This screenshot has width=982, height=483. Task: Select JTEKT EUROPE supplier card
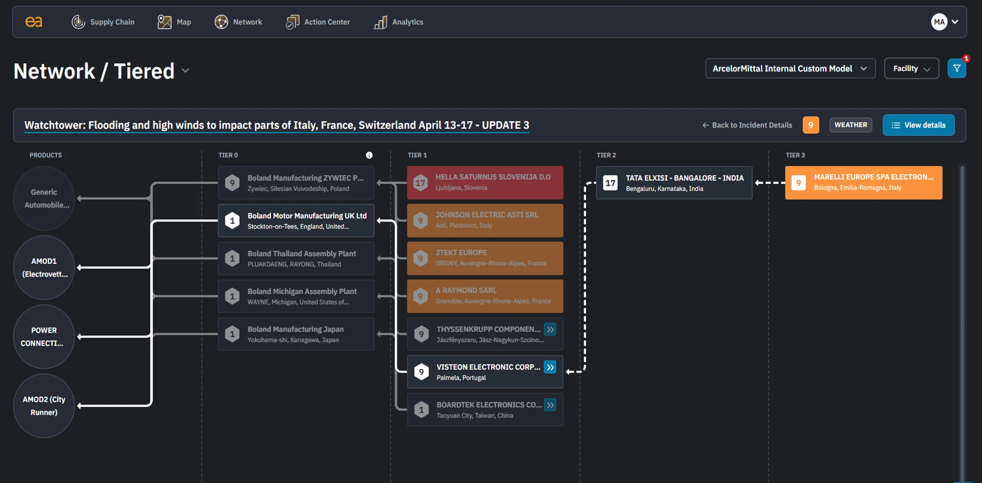[x=485, y=258]
